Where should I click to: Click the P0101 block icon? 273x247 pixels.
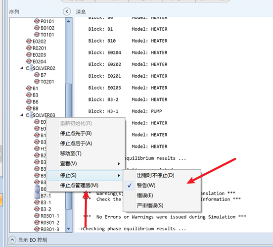37,21
